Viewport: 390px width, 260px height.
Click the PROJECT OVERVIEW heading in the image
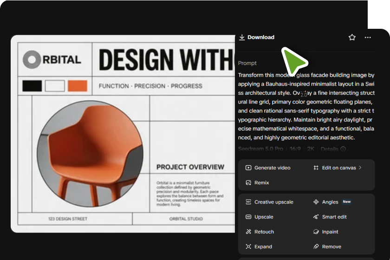coord(190,167)
